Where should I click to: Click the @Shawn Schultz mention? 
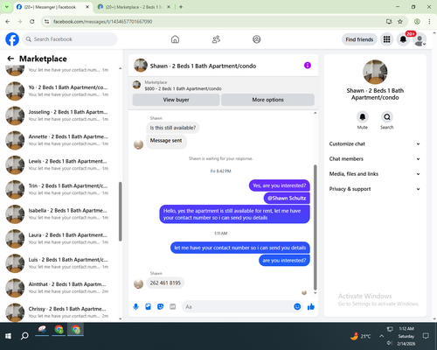point(287,198)
